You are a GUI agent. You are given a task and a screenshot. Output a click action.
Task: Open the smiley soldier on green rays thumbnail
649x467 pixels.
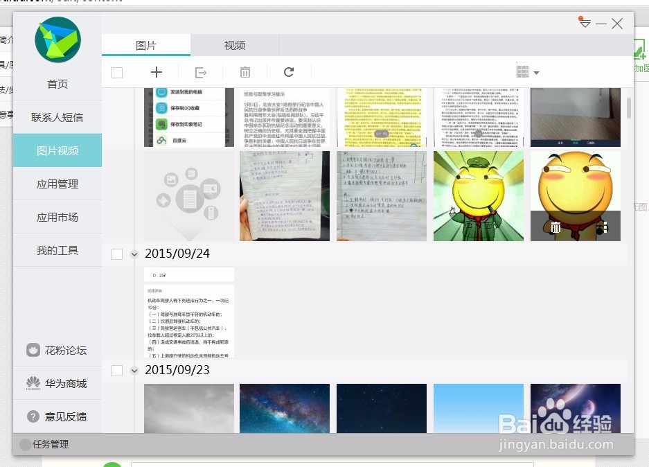(479, 196)
